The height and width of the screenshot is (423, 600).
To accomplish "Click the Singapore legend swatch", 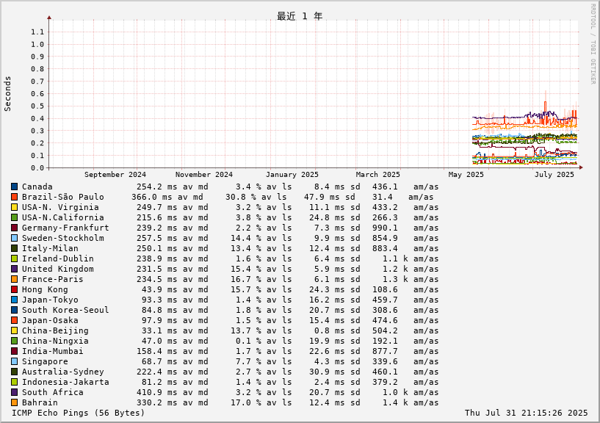I will (x=14, y=362).
